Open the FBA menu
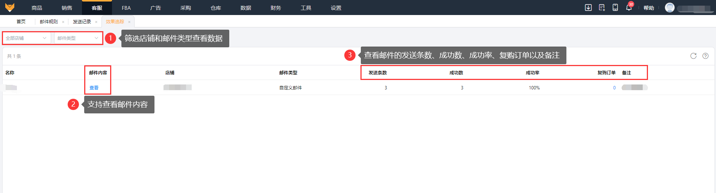Image resolution: width=716 pixels, height=193 pixels. (126, 8)
